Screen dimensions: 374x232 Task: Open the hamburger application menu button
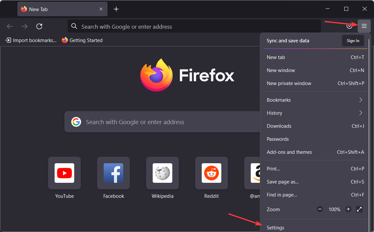[x=364, y=26]
